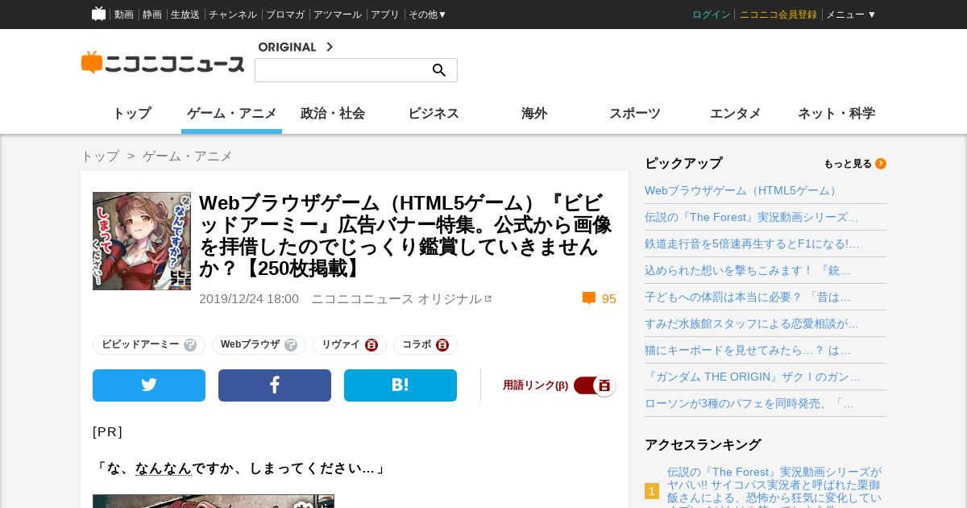Click external link icon after オリジナル
This screenshot has height=508, width=967.
(488, 298)
